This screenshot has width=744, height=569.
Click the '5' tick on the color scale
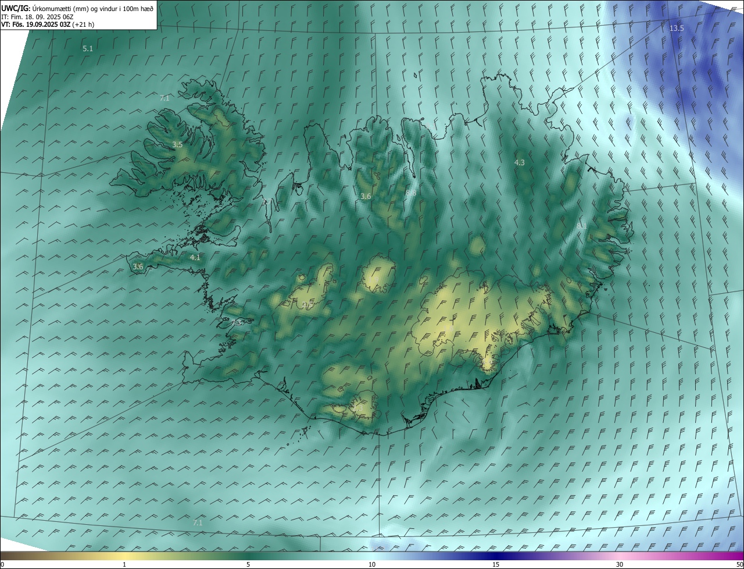248,564
